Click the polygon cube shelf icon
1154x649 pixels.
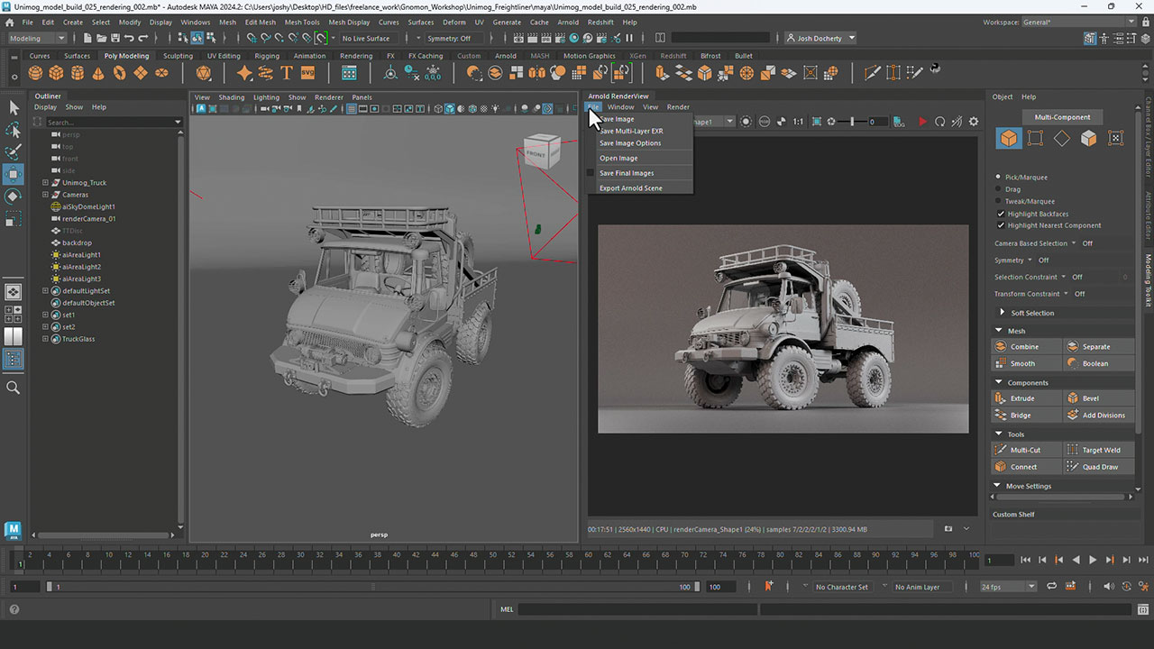(x=56, y=73)
